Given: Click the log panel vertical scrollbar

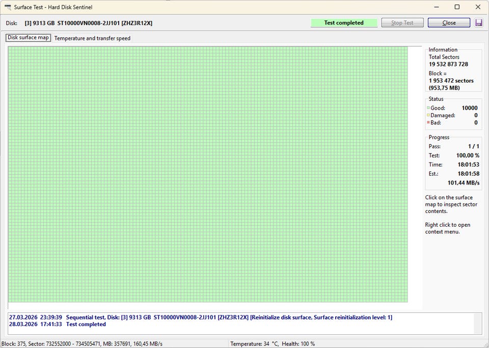Looking at the screenshot, I should coord(478,324).
